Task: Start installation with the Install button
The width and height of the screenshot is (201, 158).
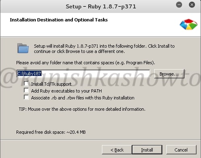Action: (147, 150)
